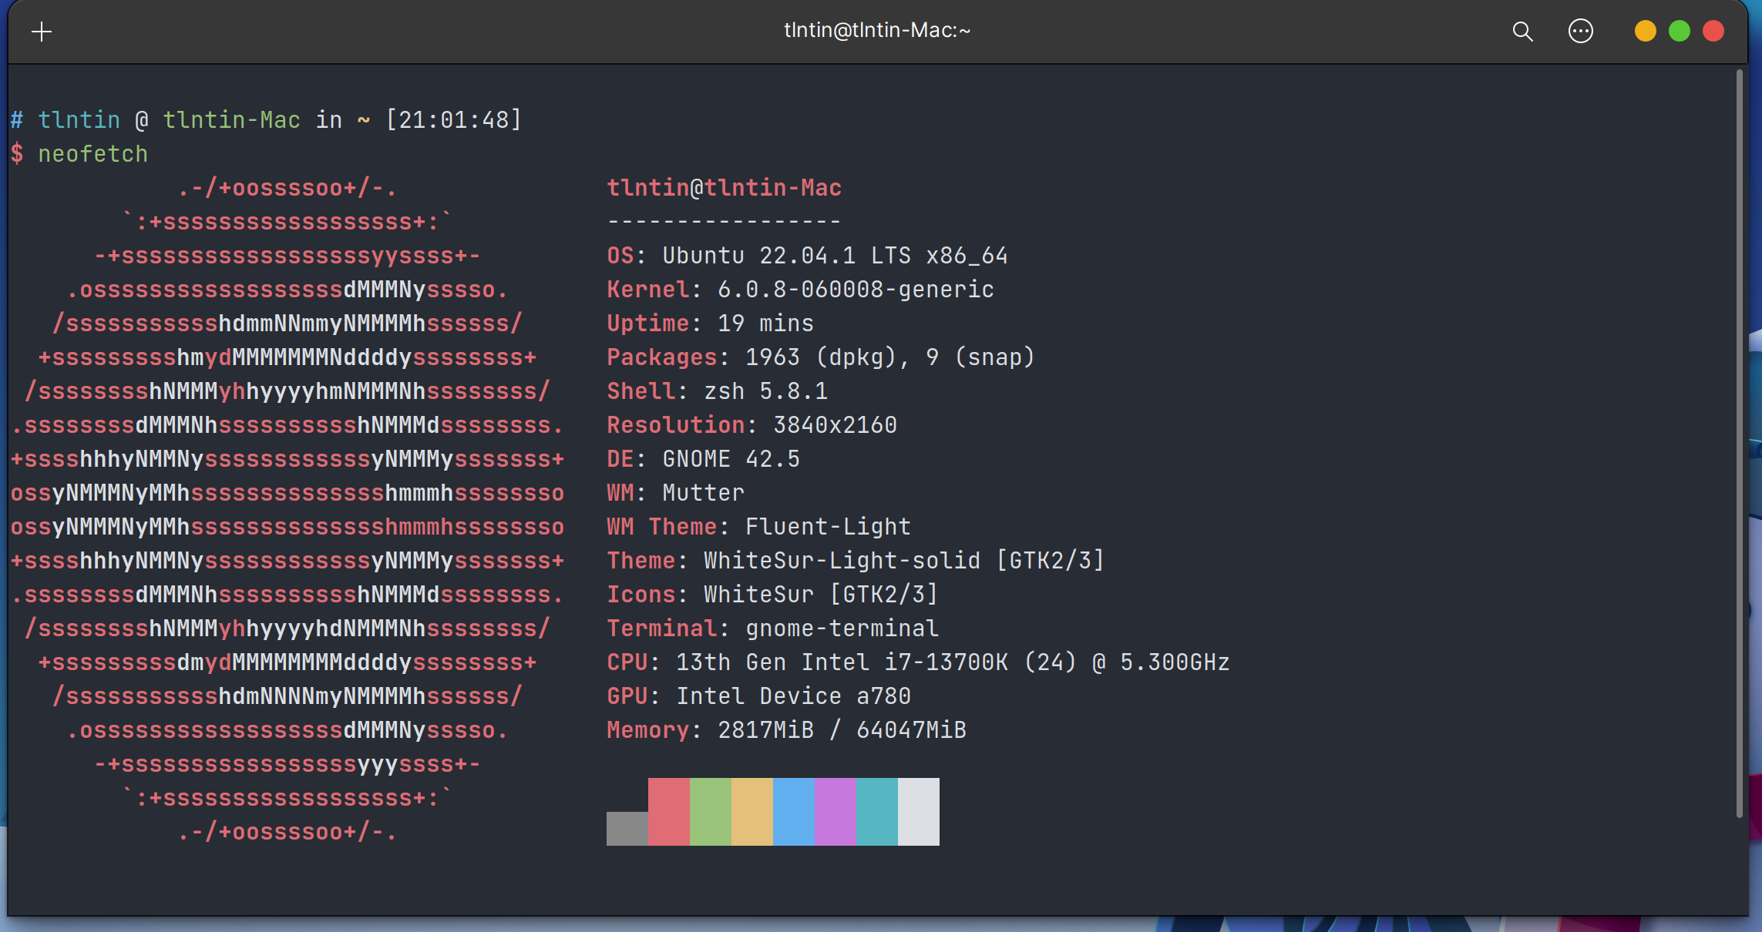1762x932 pixels.
Task: Minimize window with the yellow button
Action: click(x=1645, y=32)
